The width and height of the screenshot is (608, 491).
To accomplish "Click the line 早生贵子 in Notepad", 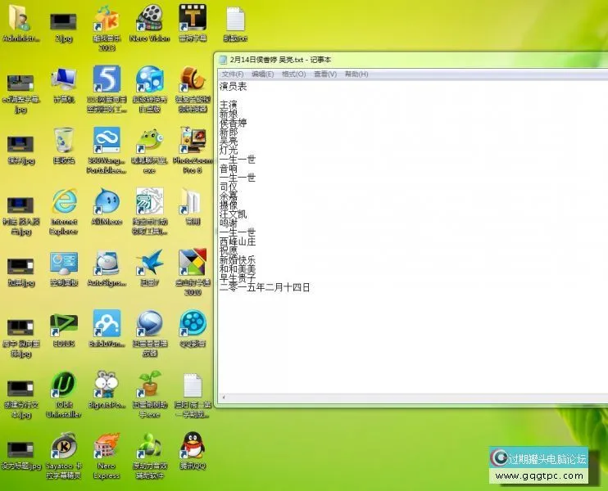I will pyautogui.click(x=238, y=278).
